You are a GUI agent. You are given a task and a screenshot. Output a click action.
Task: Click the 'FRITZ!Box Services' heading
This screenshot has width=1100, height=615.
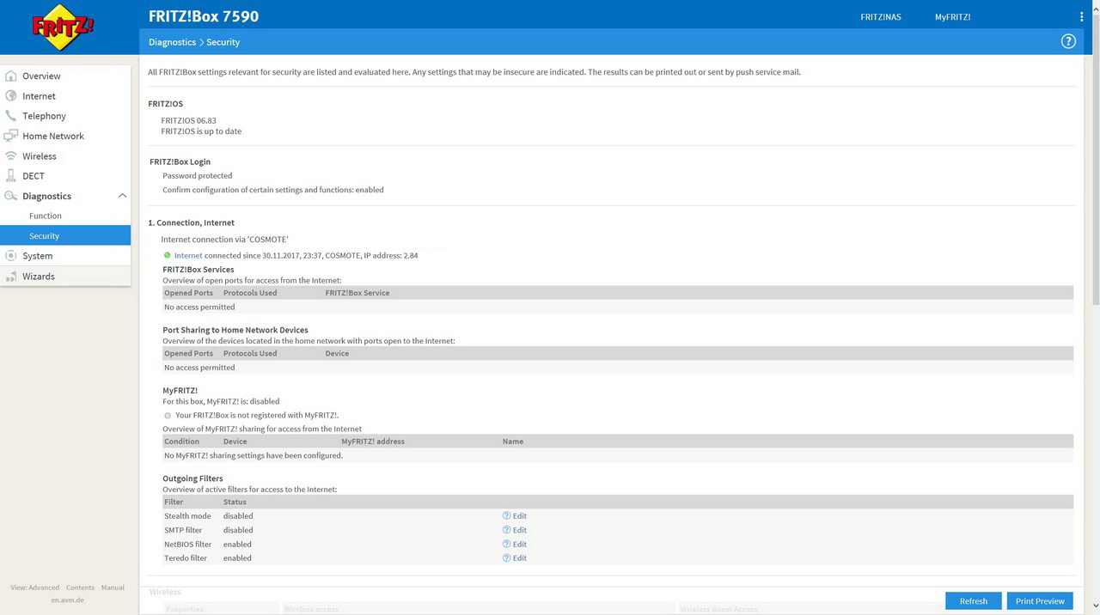click(198, 269)
